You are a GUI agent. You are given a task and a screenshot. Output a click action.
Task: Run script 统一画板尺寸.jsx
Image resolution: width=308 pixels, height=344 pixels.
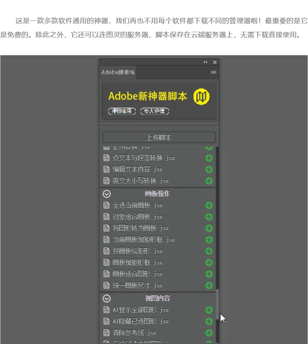point(138,285)
